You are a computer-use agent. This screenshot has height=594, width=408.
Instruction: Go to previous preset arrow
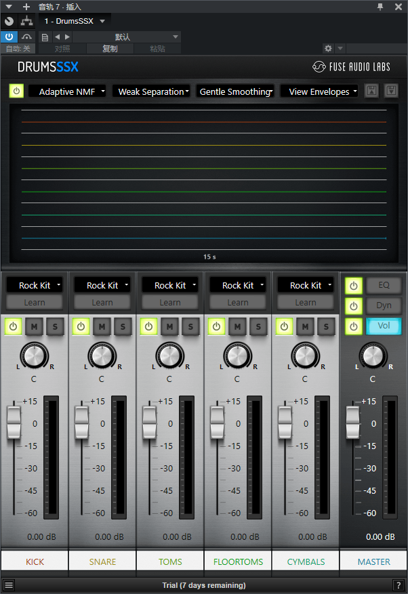coord(57,37)
